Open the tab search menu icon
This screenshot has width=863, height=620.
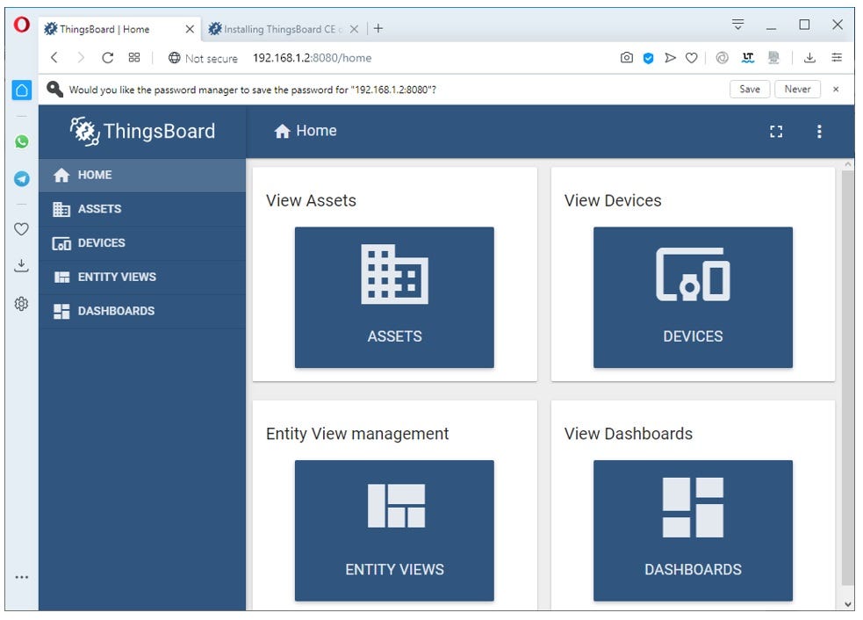tap(738, 25)
